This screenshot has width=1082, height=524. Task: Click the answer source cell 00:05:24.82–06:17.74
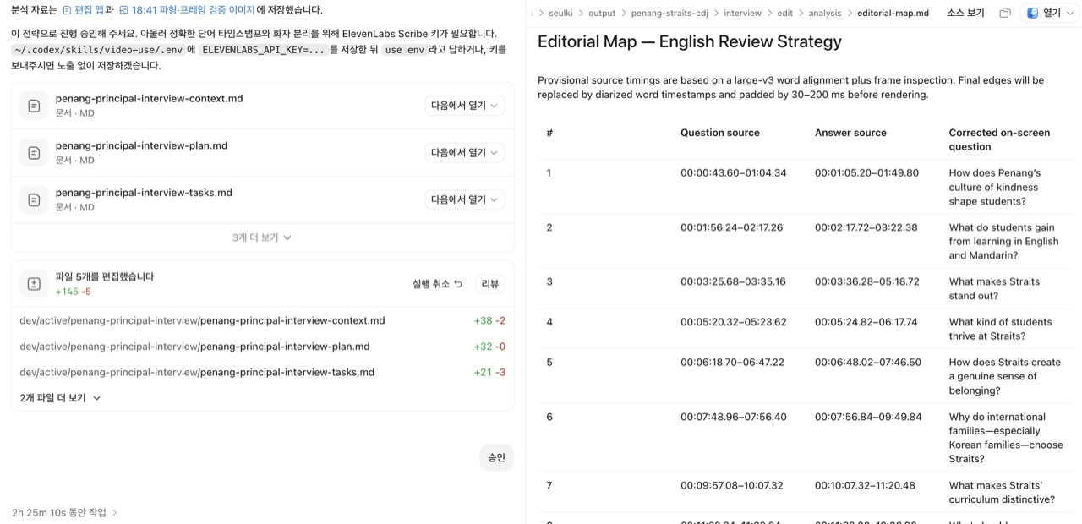[x=866, y=322]
